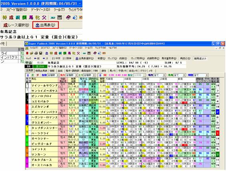The height and width of the screenshot is (171, 226).
Task: Open the 場所 dropdown showing 全て
Action: pyautogui.click(x=160, y=75)
